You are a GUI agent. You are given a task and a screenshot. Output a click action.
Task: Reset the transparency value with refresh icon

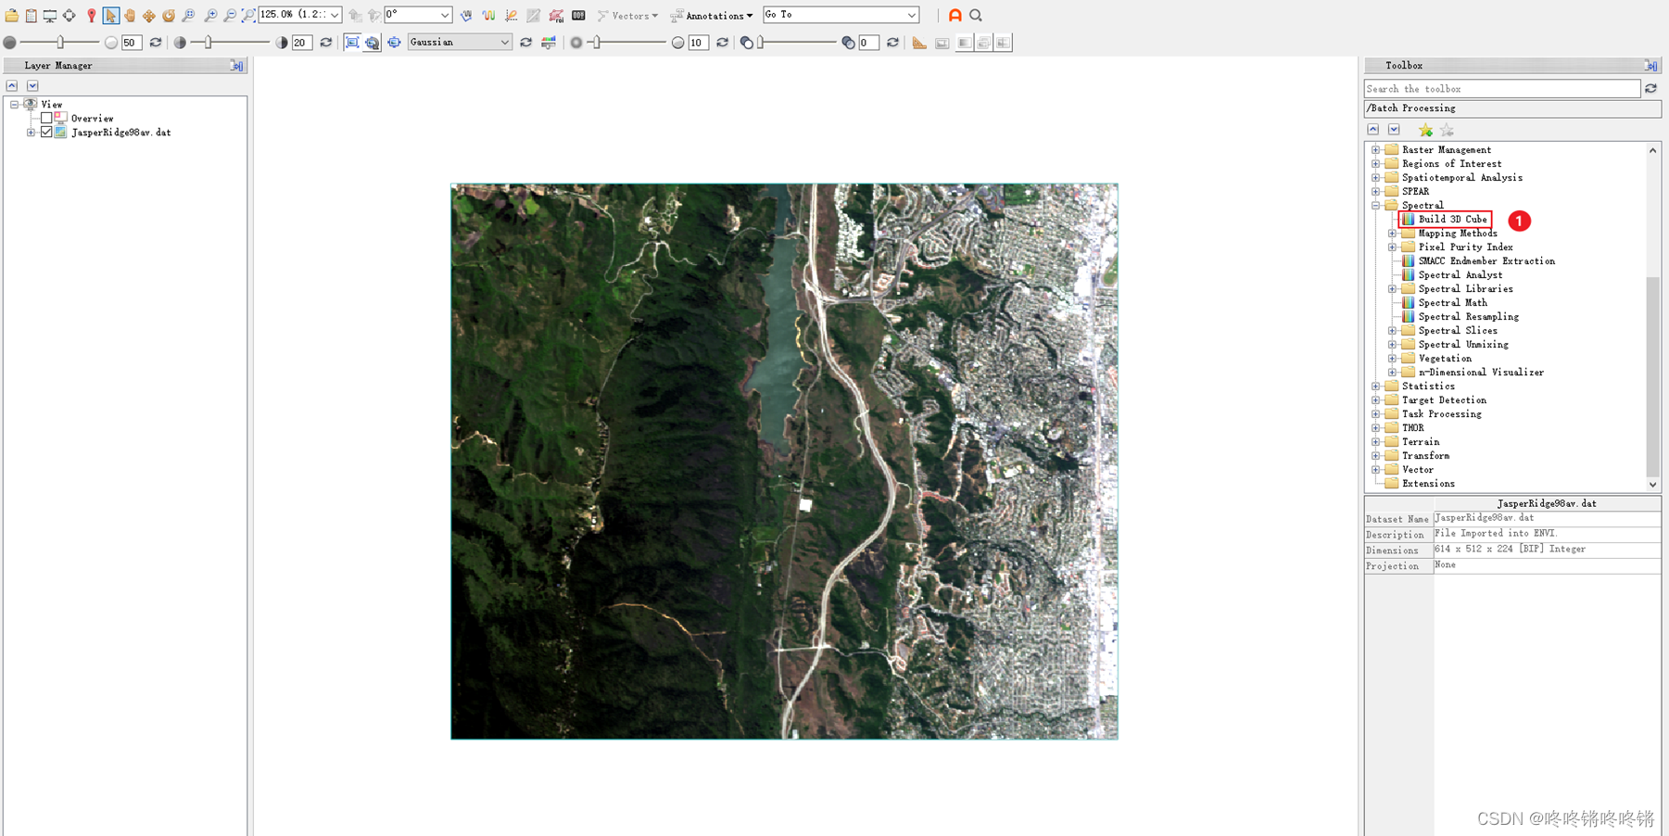coord(892,43)
